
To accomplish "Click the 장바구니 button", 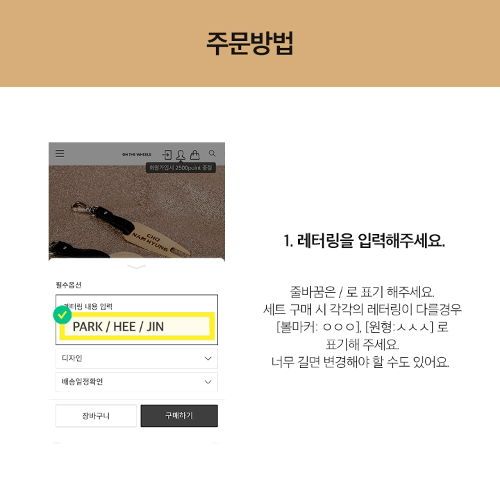I will [x=96, y=416].
